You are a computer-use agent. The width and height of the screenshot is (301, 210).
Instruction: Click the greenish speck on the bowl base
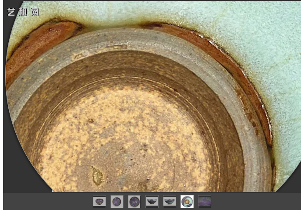pos(97,176)
